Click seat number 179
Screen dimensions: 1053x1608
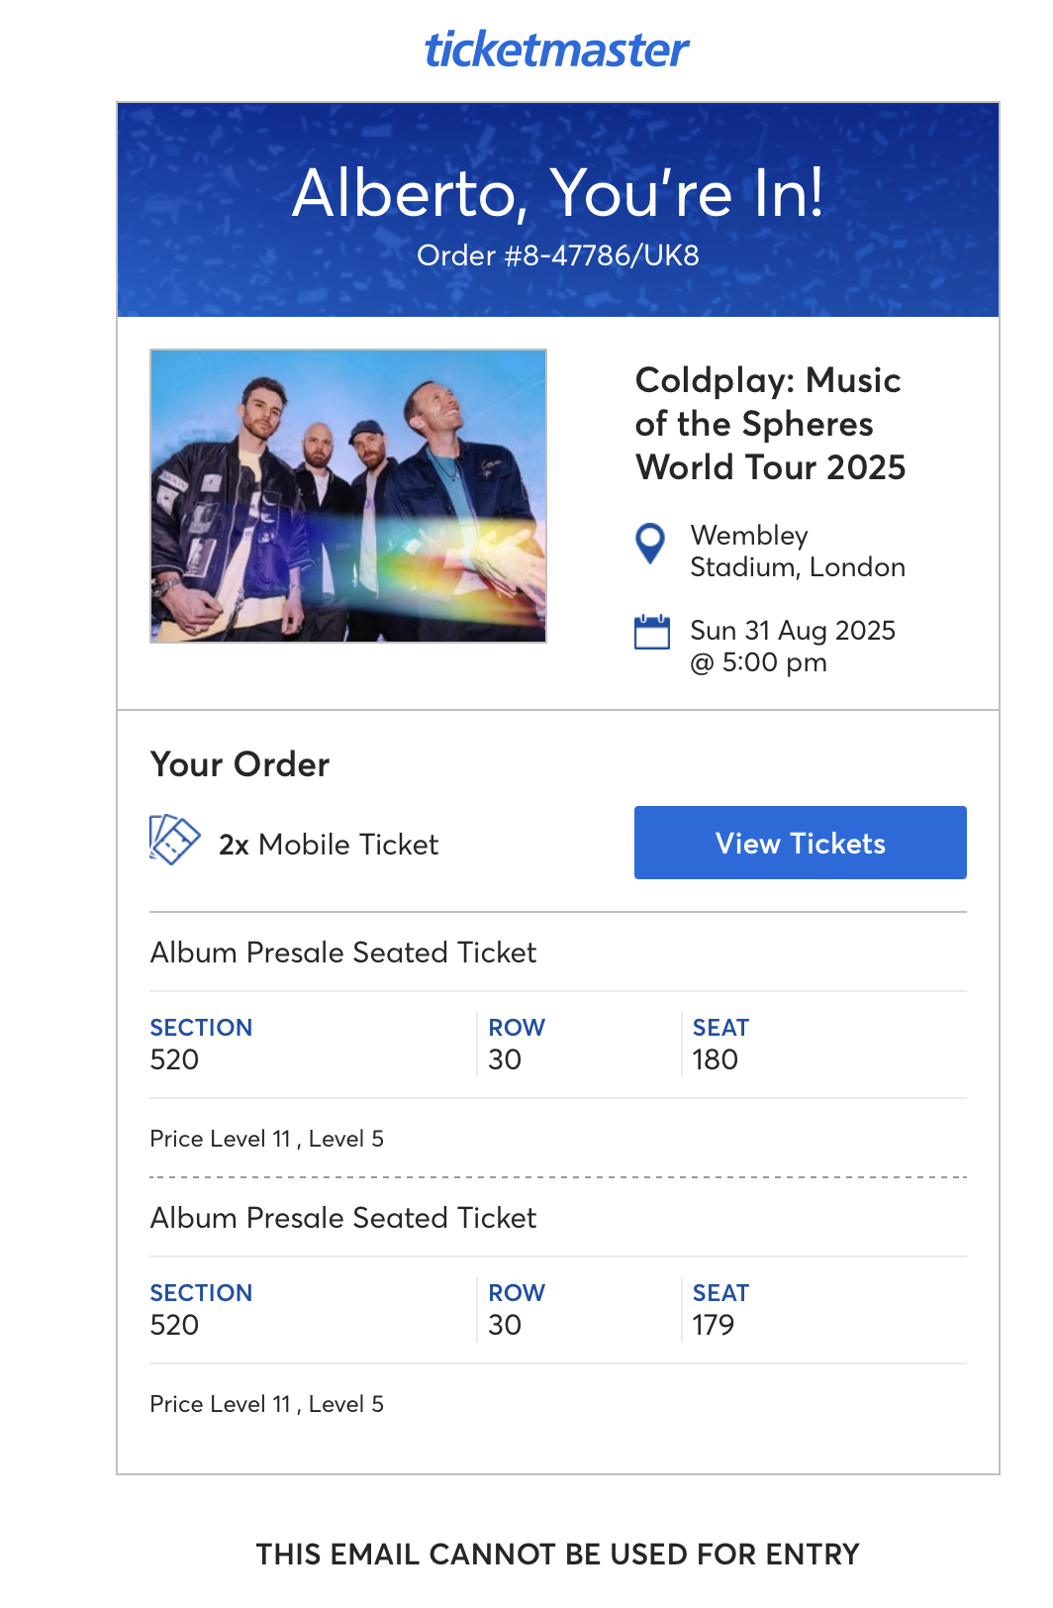pyautogui.click(x=713, y=1325)
